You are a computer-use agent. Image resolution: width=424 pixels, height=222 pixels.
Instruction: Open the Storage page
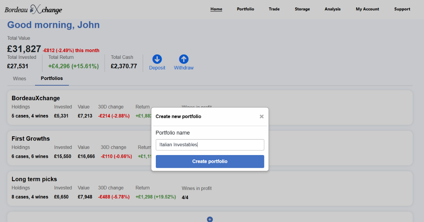(x=302, y=9)
